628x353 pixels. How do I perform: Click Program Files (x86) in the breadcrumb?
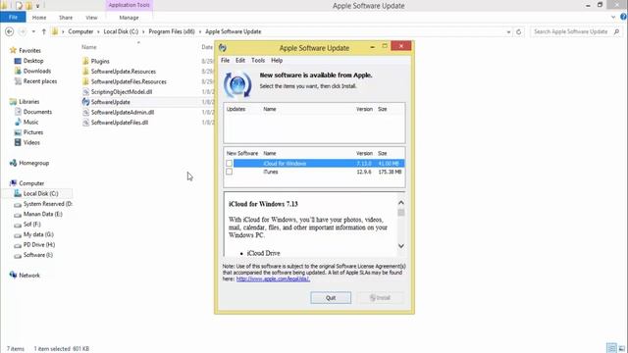tap(172, 31)
